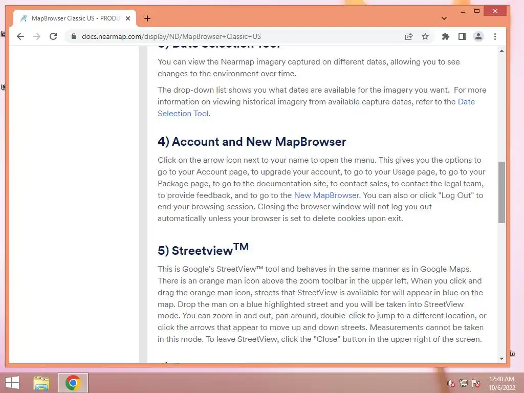Click the scrollbar thumb
524x393 pixels.
501,192
